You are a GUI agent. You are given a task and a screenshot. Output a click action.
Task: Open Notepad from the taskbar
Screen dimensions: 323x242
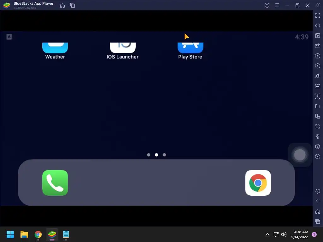point(66,234)
